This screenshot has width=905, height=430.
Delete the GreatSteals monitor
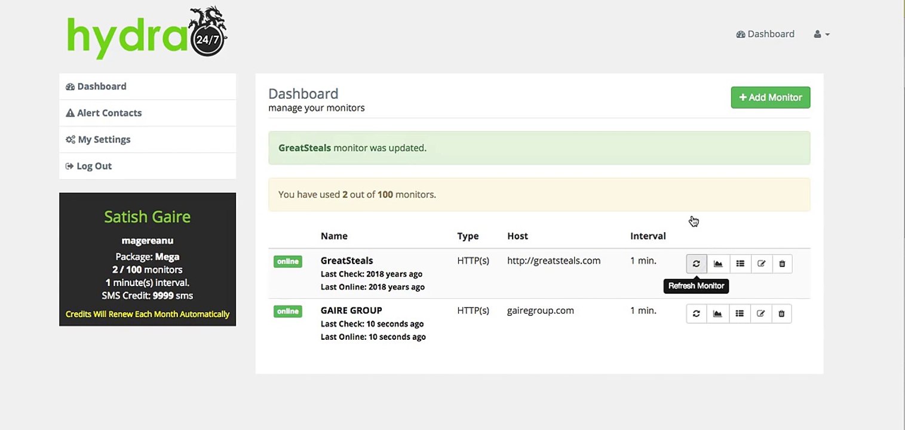pyautogui.click(x=782, y=263)
